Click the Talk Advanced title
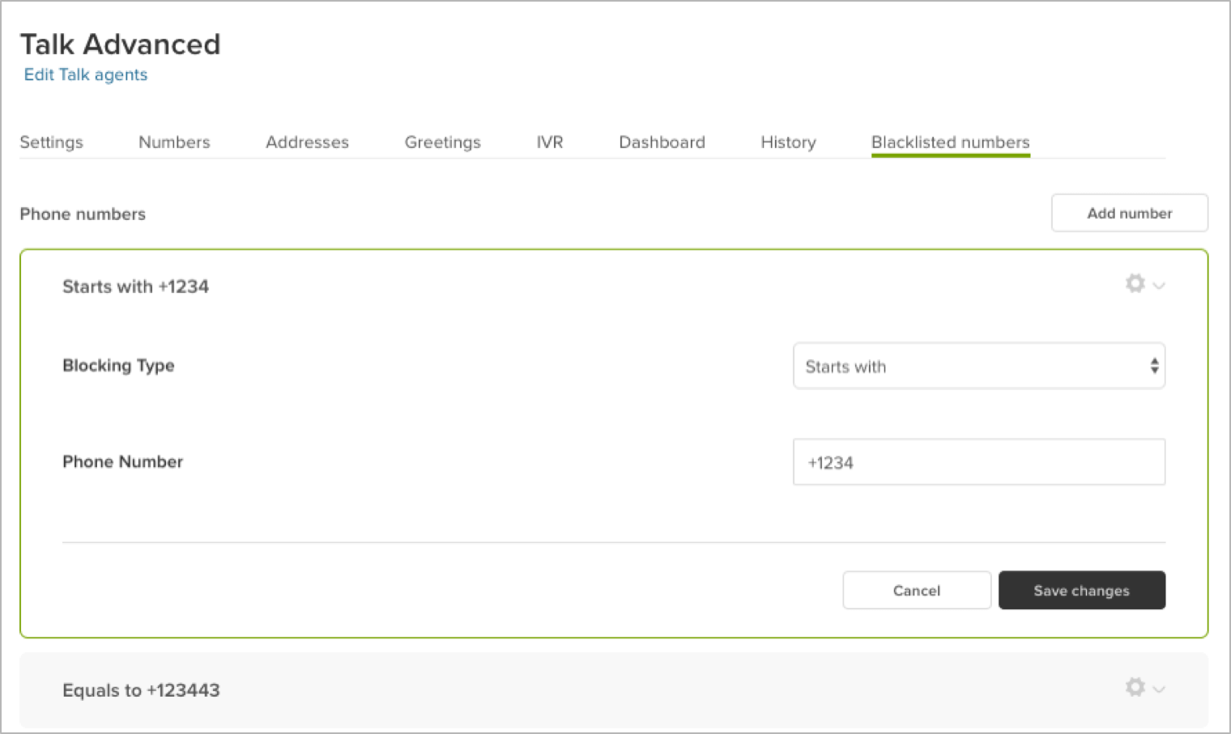Screen dimensions: 1231x734 pyautogui.click(x=120, y=44)
